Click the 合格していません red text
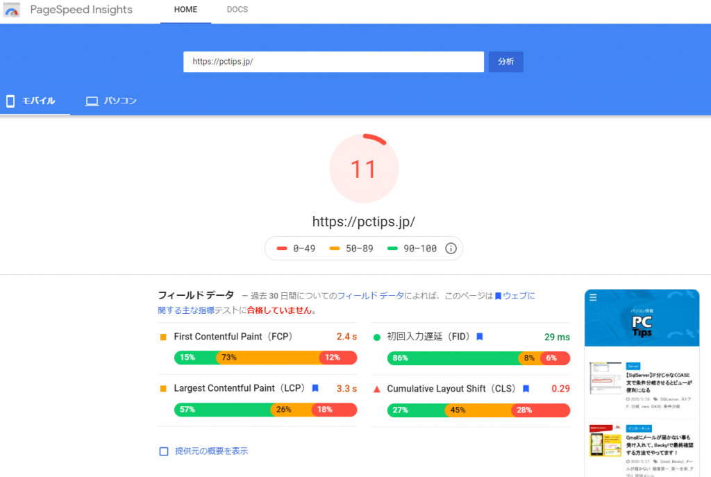 tap(279, 310)
